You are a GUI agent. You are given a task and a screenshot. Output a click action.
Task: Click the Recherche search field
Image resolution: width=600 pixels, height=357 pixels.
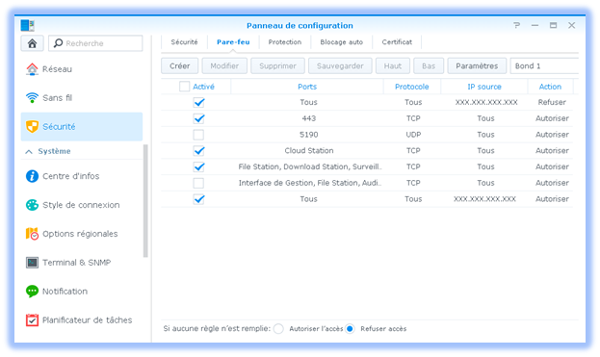tap(95, 43)
